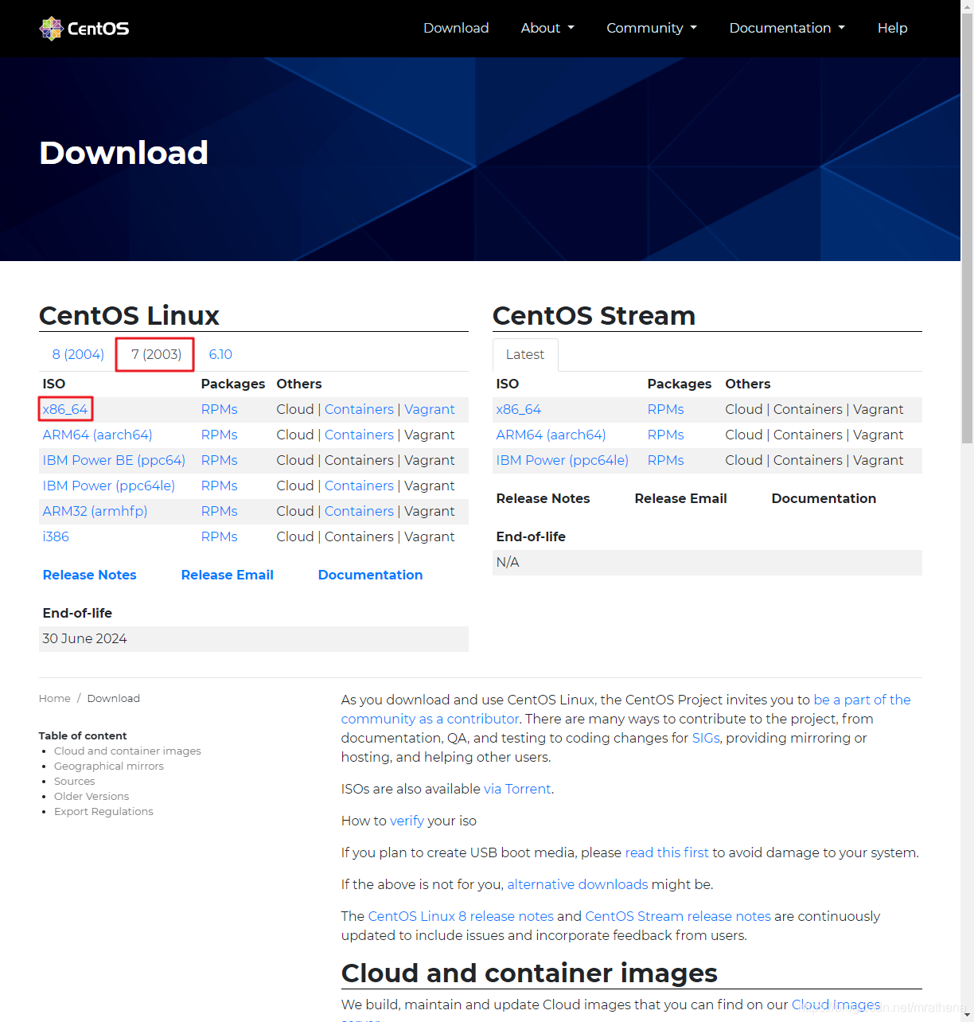The width and height of the screenshot is (974, 1022).
Task: Open IBM Power (ppc64le) under CentOS Stream
Action: [562, 460]
